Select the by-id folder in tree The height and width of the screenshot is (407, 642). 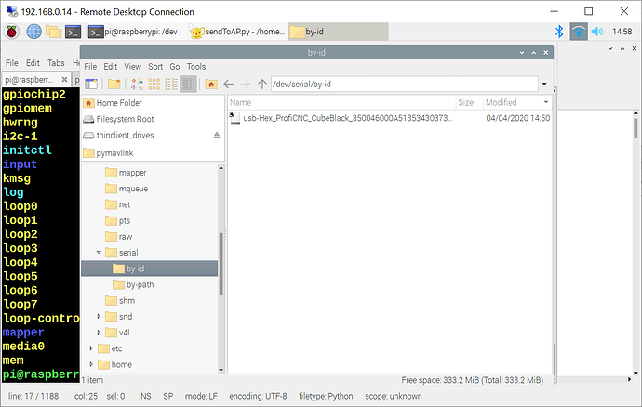point(150,269)
